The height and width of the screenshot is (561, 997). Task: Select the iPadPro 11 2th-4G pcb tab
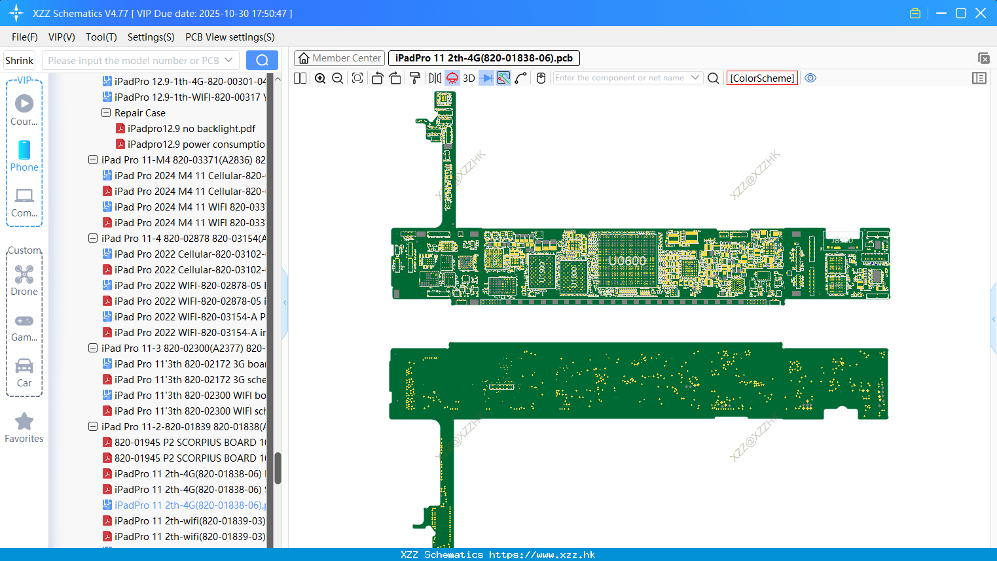484,58
